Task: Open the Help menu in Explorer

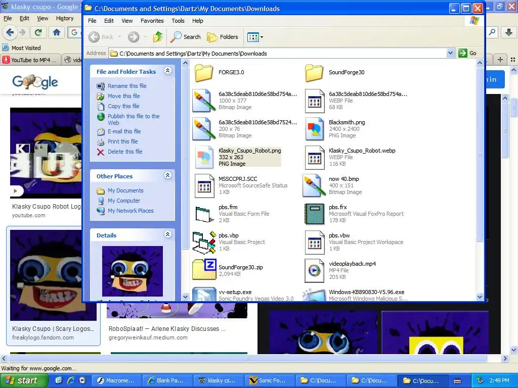Action: 198,21
